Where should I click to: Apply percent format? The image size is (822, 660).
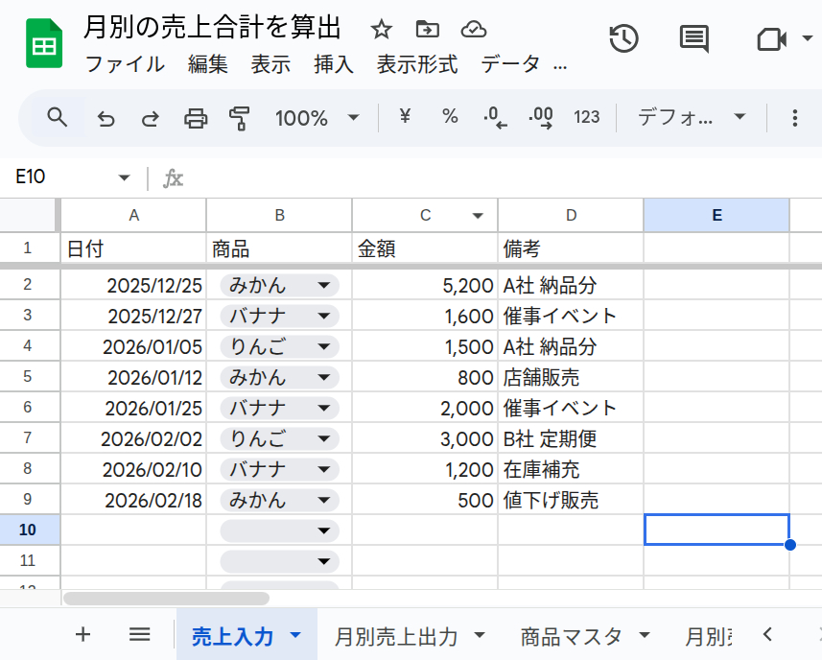449,117
